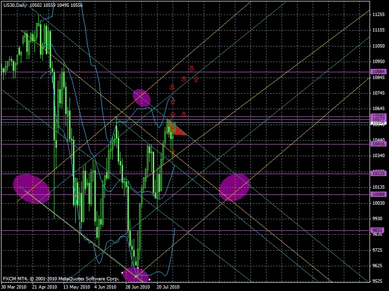This screenshot has width=389, height=291.
Task: Select the red up arrow just under the 10884 line
Action: tap(196, 79)
